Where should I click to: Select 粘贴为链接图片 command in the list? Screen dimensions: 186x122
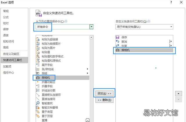[62, 44]
